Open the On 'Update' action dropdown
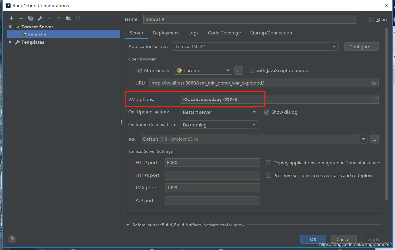Screen dimensions: 395x250 pyautogui.click(x=219, y=112)
